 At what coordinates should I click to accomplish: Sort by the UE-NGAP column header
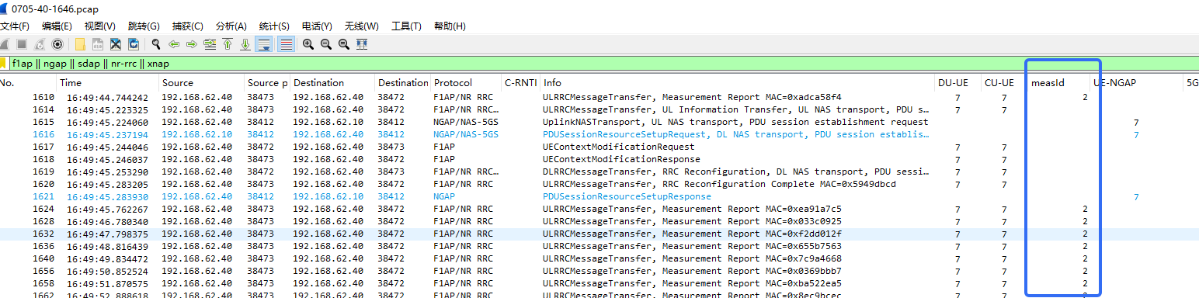pos(1136,82)
